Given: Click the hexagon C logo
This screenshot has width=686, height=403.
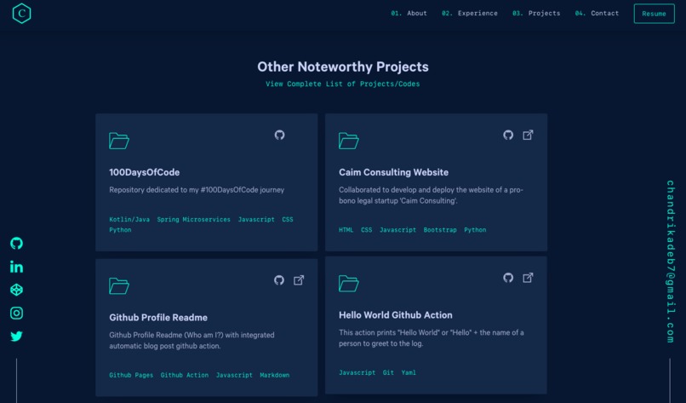Looking at the screenshot, I should pyautogui.click(x=21, y=13).
